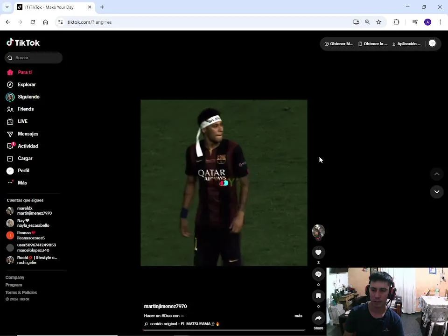Open site information icon in address bar

[60, 22]
